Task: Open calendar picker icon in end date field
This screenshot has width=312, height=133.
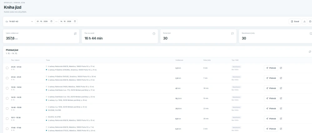Action: point(75,22)
